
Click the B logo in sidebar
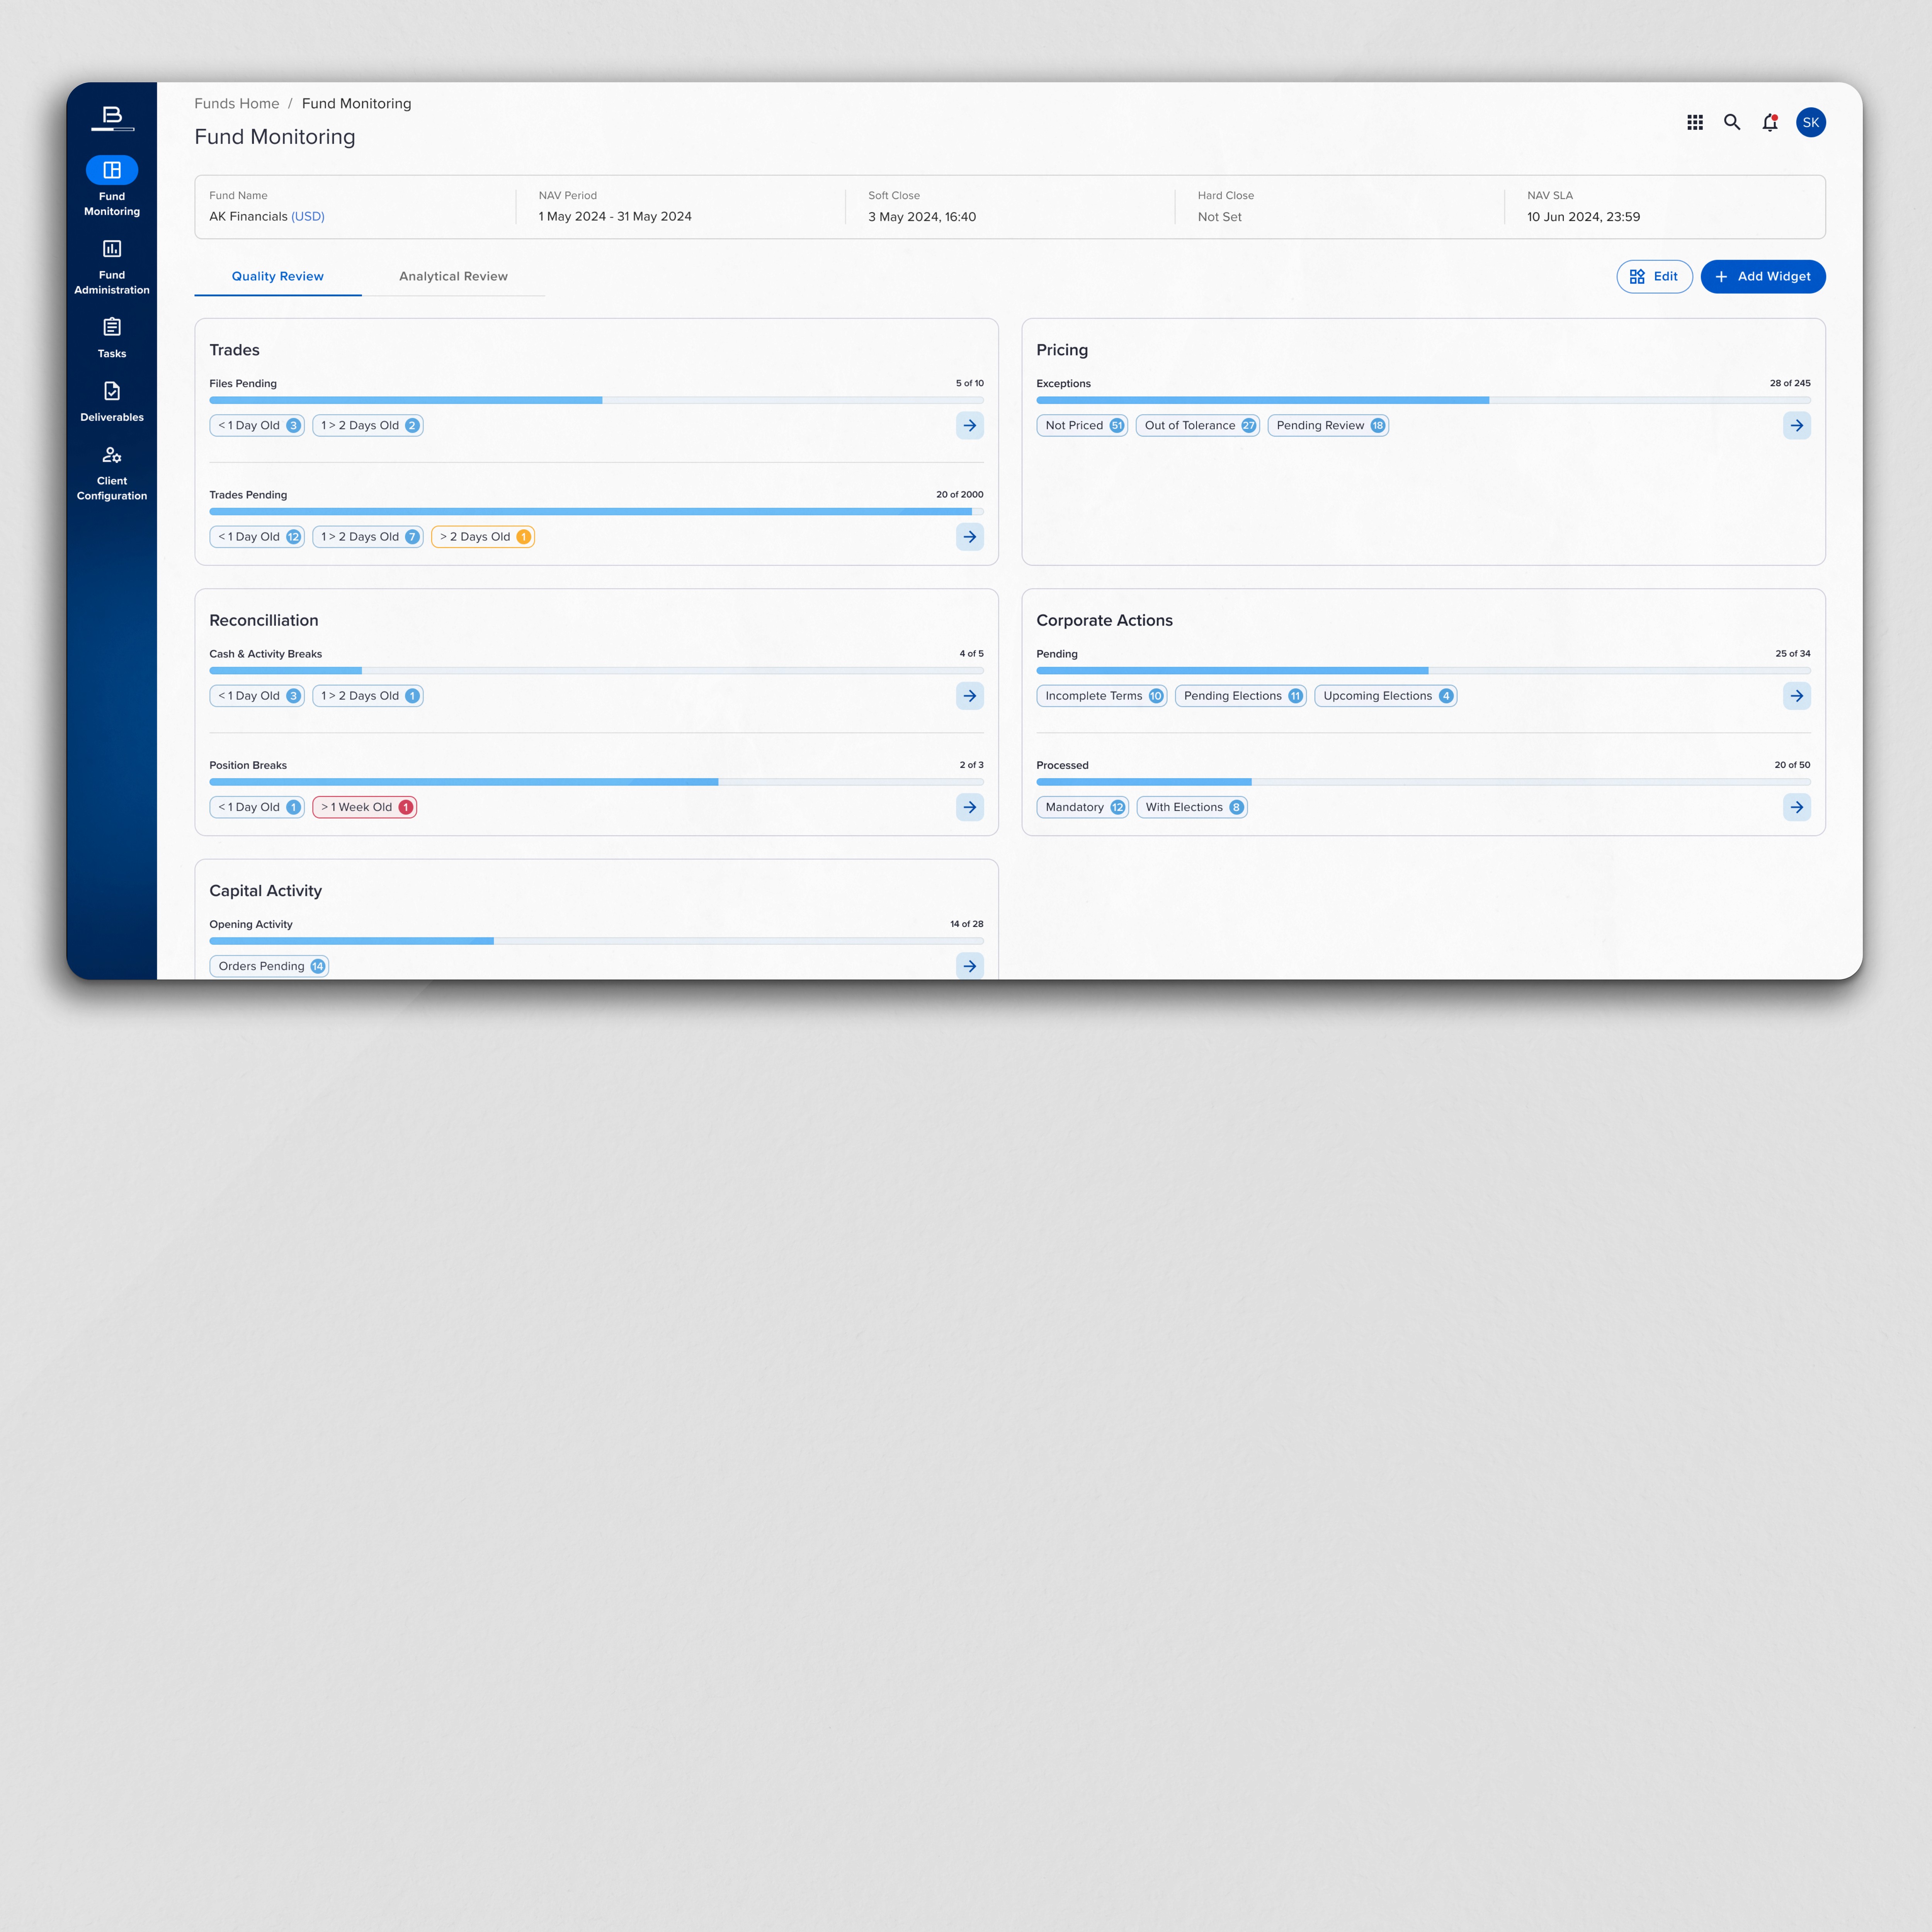point(112,118)
